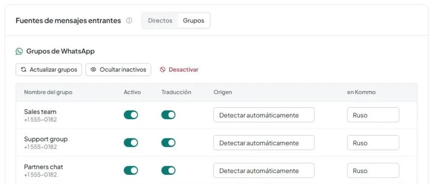Click the phone number under Sales team
The width and height of the screenshot is (433, 184).
40,120
